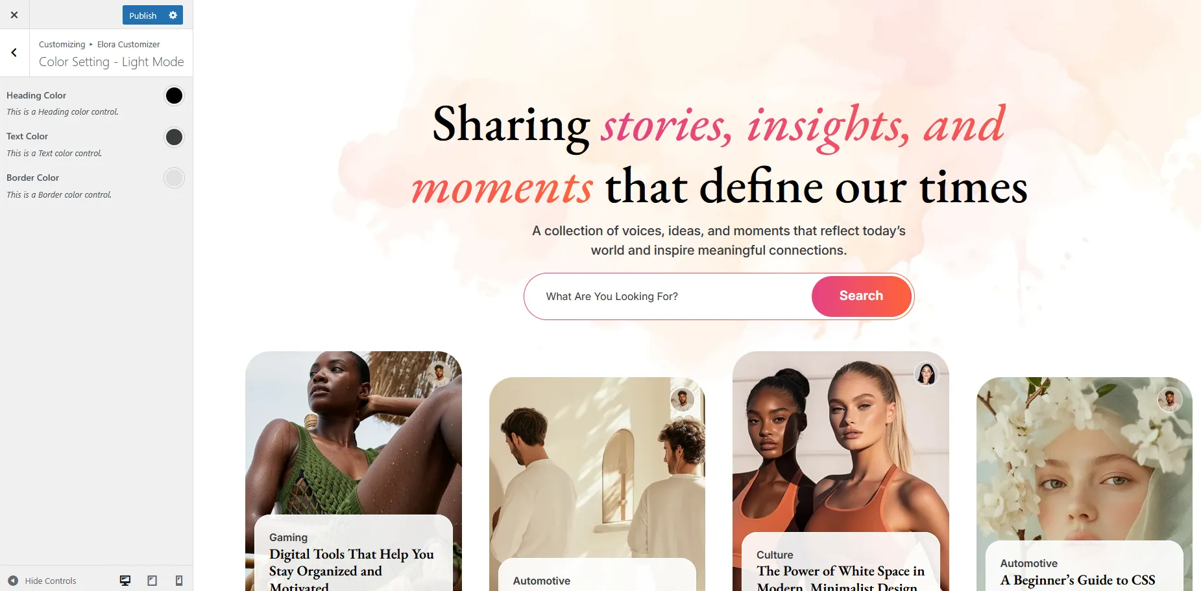Click the Publish button

point(143,15)
